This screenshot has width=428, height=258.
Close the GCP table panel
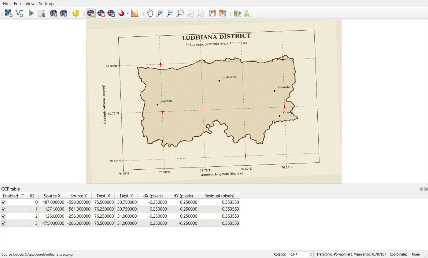tap(426, 189)
